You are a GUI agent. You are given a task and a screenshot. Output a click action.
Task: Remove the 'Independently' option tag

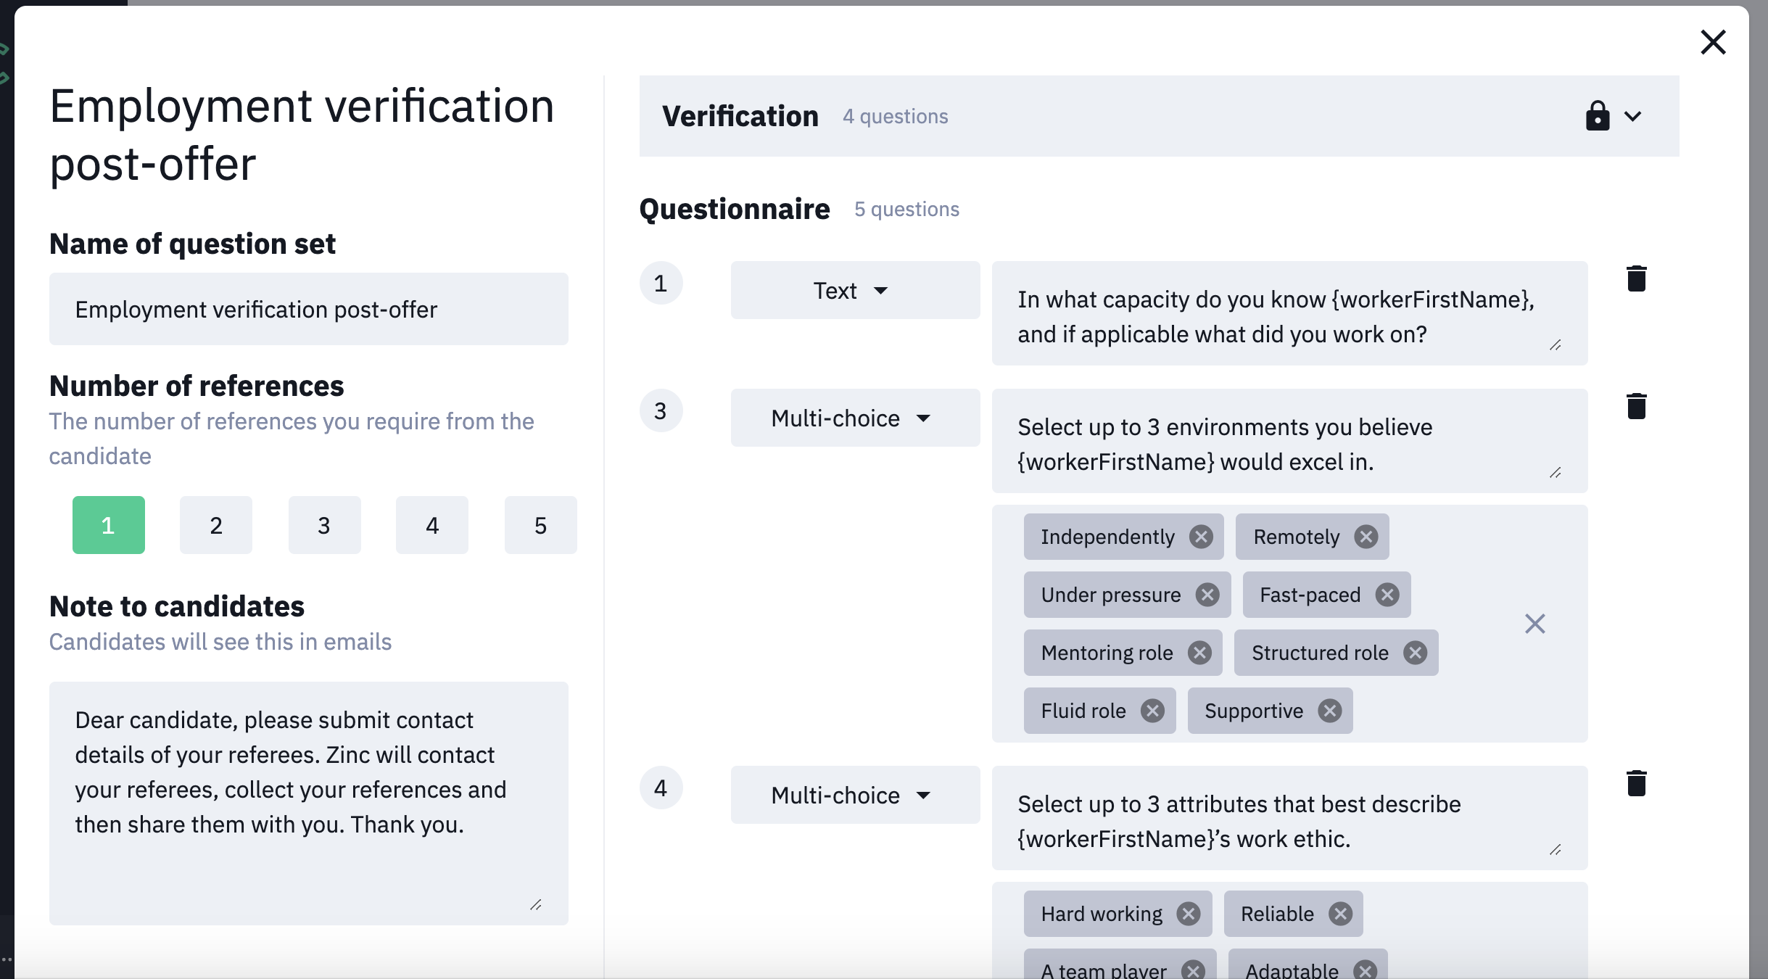tap(1201, 537)
